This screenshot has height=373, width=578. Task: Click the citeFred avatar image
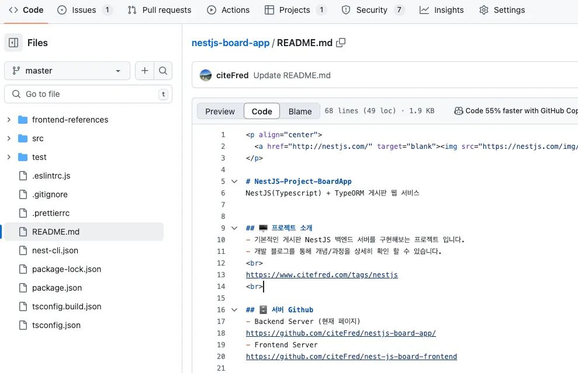point(206,75)
